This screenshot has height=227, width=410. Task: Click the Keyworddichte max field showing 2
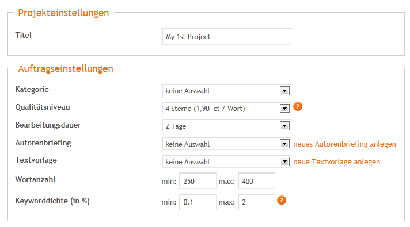(256, 202)
